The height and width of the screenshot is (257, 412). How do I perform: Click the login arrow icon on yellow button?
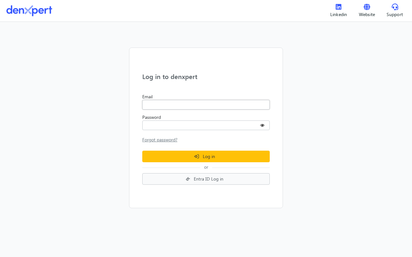pyautogui.click(x=197, y=156)
